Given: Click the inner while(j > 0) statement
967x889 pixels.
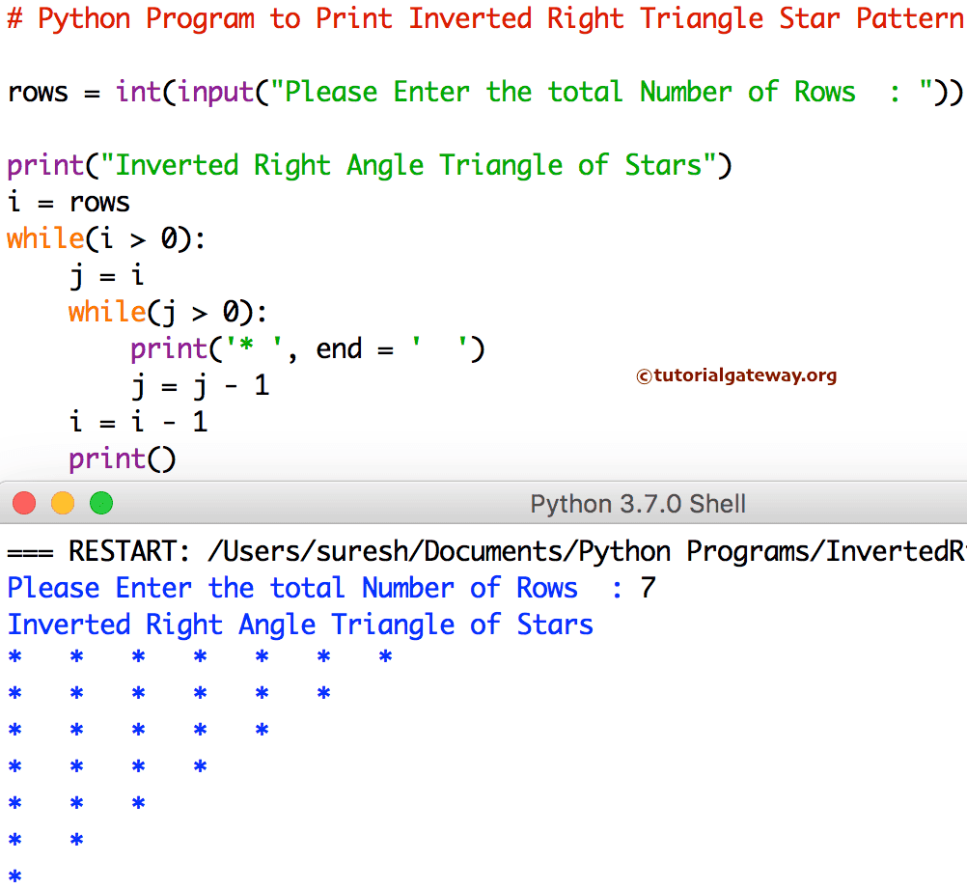Looking at the screenshot, I should point(164,312).
